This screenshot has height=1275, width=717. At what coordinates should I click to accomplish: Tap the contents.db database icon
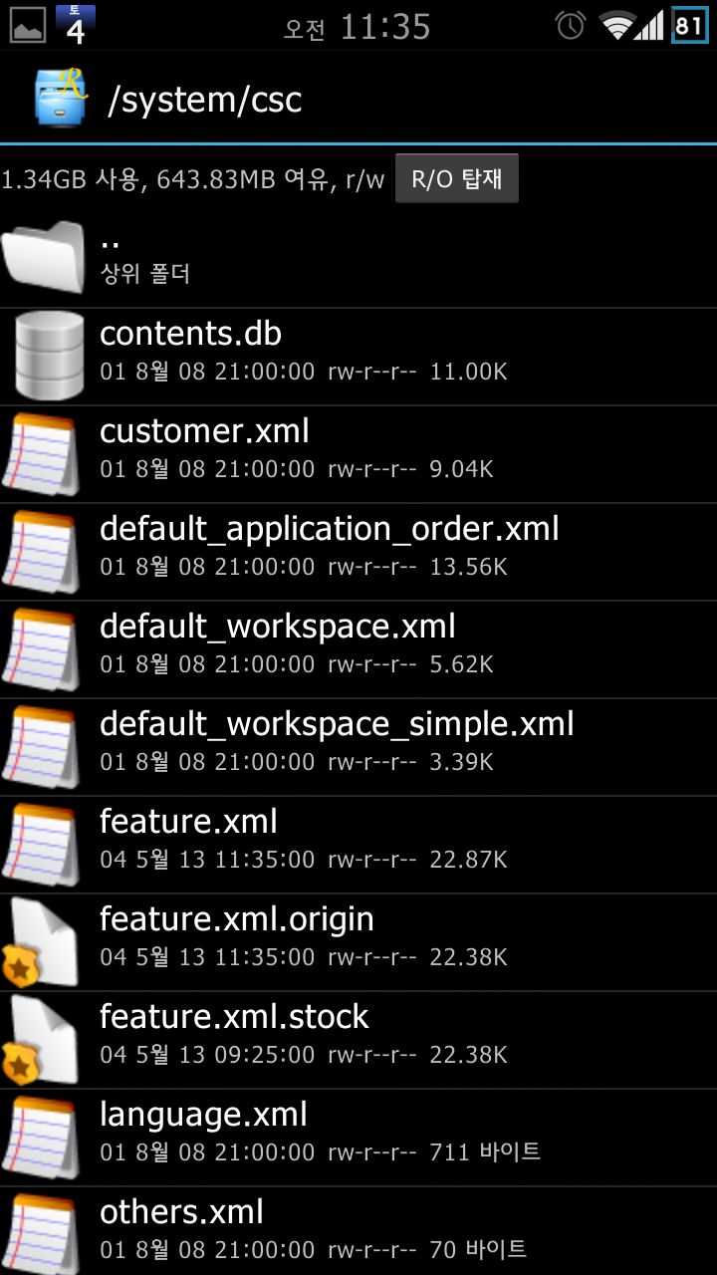tap(48, 355)
